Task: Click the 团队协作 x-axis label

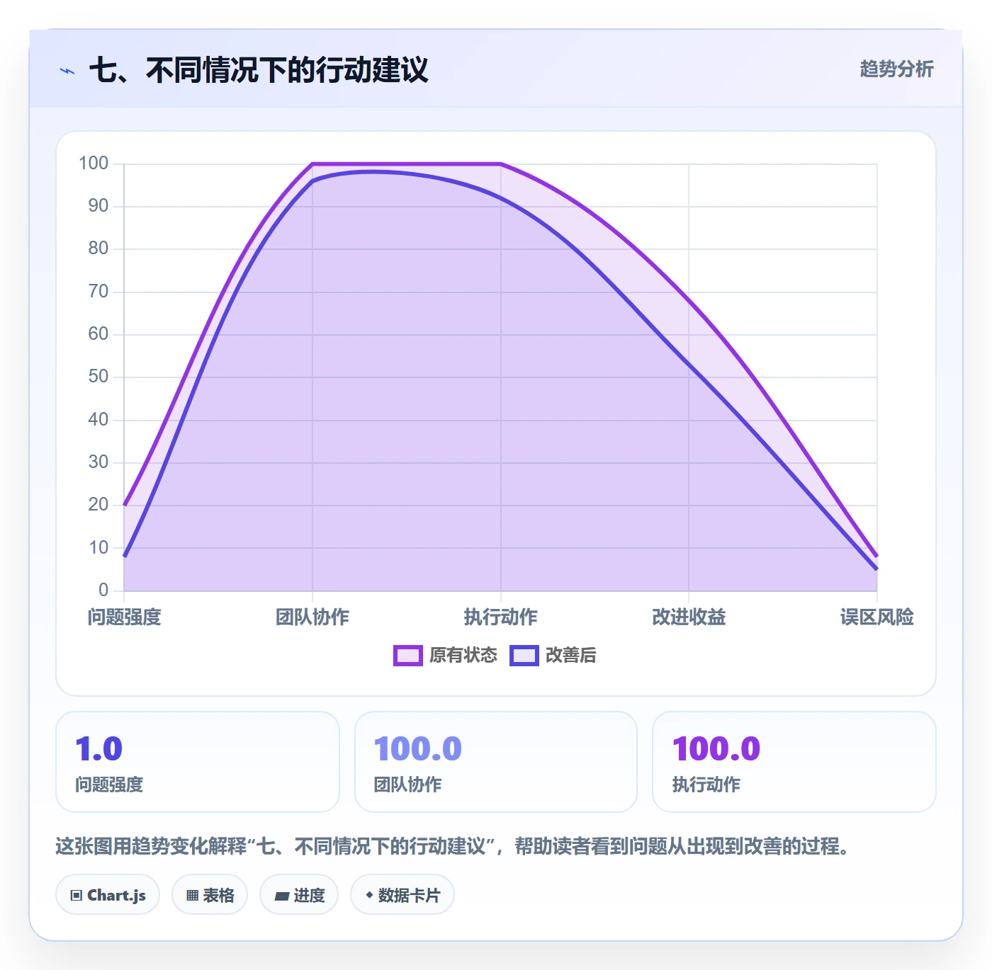Action: (312, 617)
